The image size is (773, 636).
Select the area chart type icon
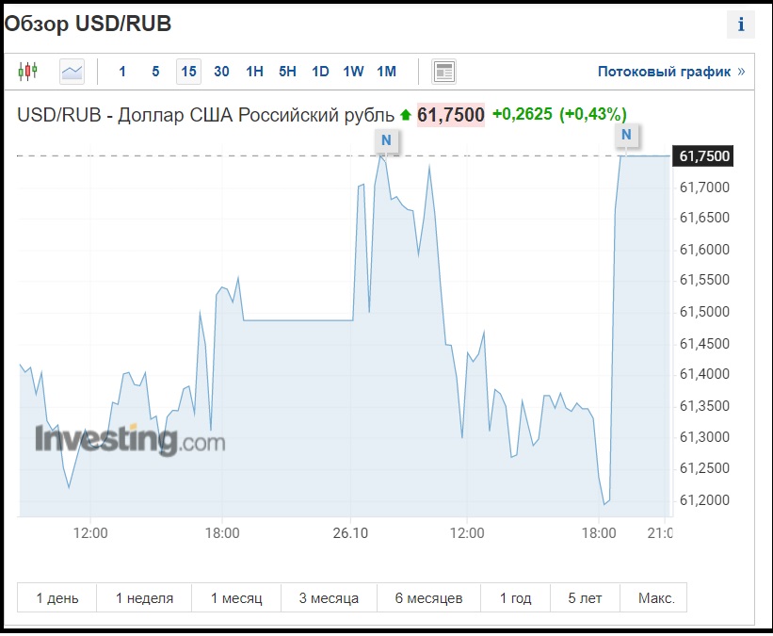tap(72, 71)
